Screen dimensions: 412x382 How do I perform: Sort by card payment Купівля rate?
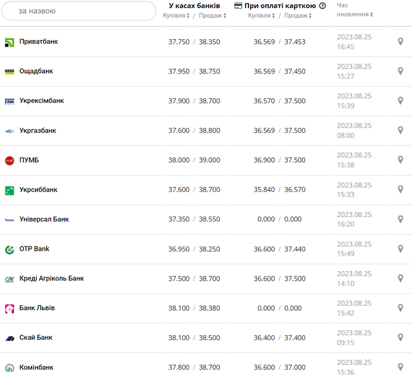tap(262, 16)
